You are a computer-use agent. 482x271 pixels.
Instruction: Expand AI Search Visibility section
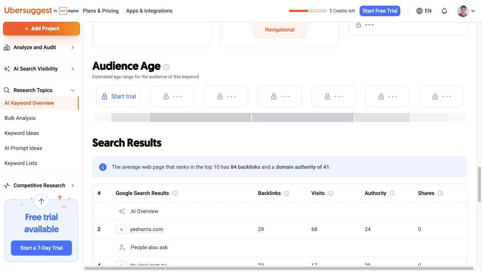[x=73, y=69]
